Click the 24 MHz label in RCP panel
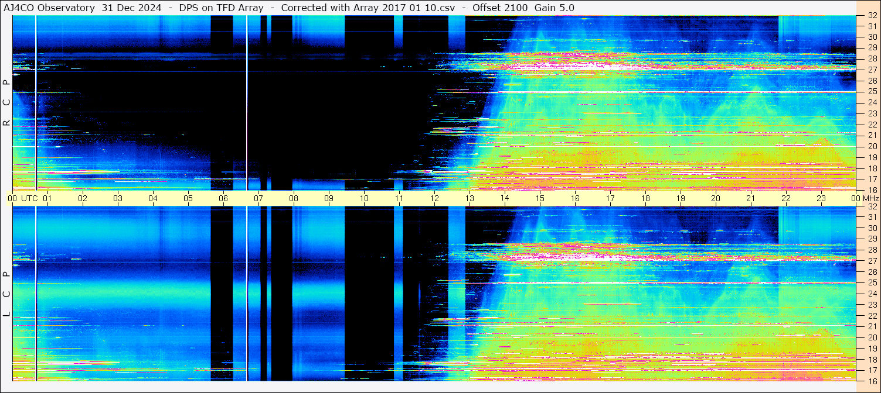The image size is (881, 393). 872,102
